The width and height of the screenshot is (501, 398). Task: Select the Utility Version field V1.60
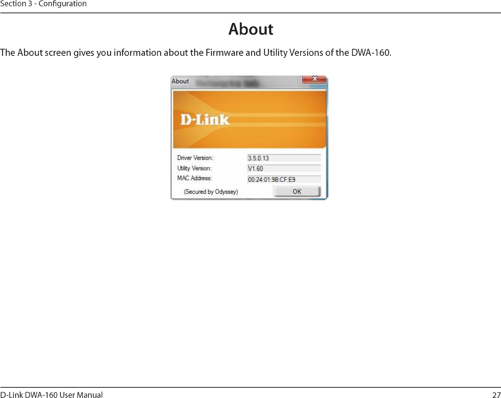pos(284,169)
